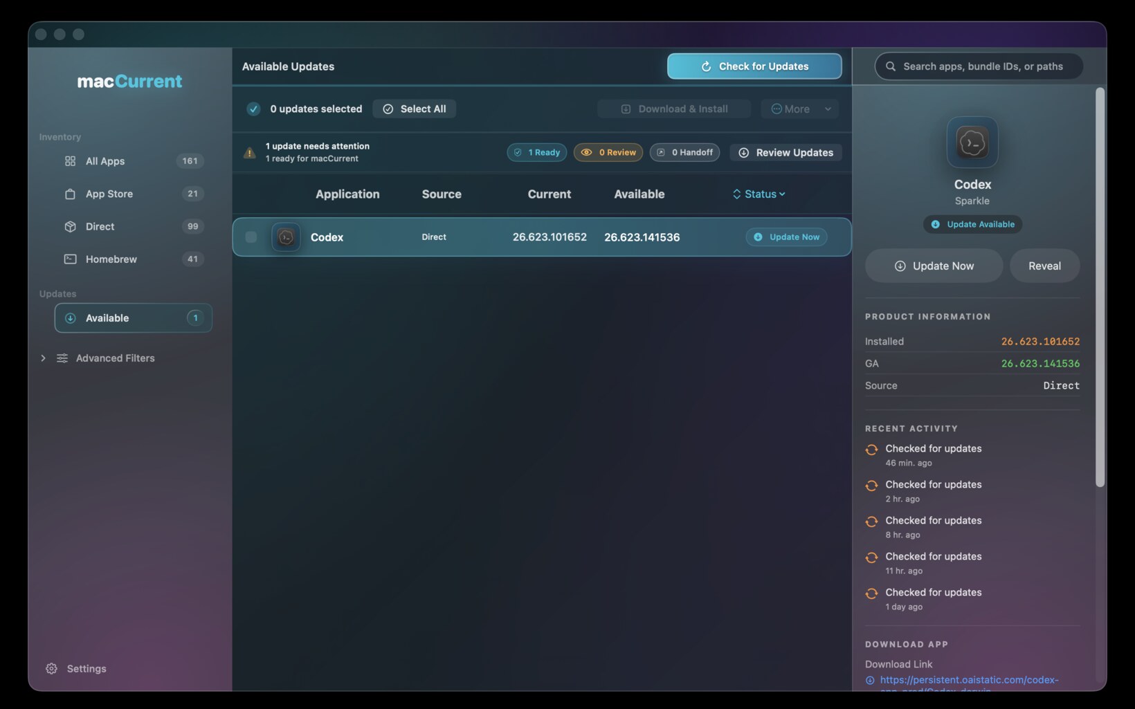Click the Settings gear icon
The width and height of the screenshot is (1135, 709).
point(51,669)
